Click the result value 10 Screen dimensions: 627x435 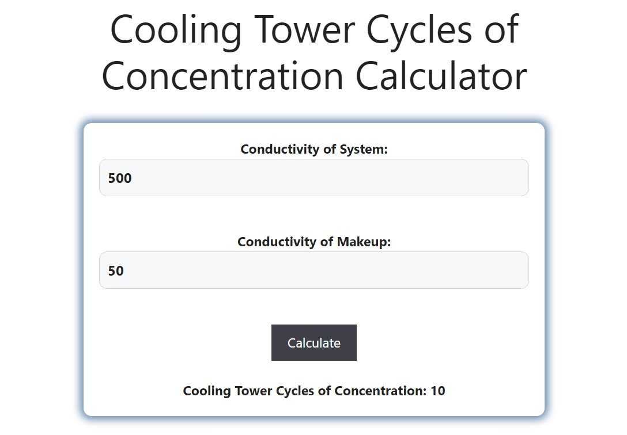[440, 390]
